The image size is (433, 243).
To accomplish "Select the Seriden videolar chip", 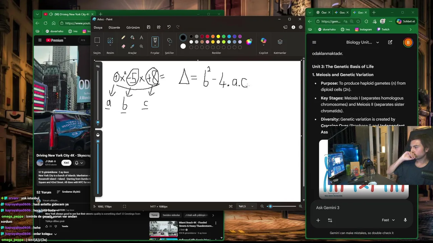I will (171, 215).
